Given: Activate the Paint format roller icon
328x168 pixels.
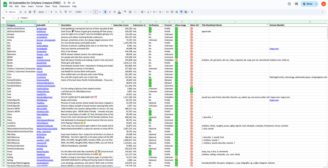Looking at the screenshot, I should [x=34, y=12].
